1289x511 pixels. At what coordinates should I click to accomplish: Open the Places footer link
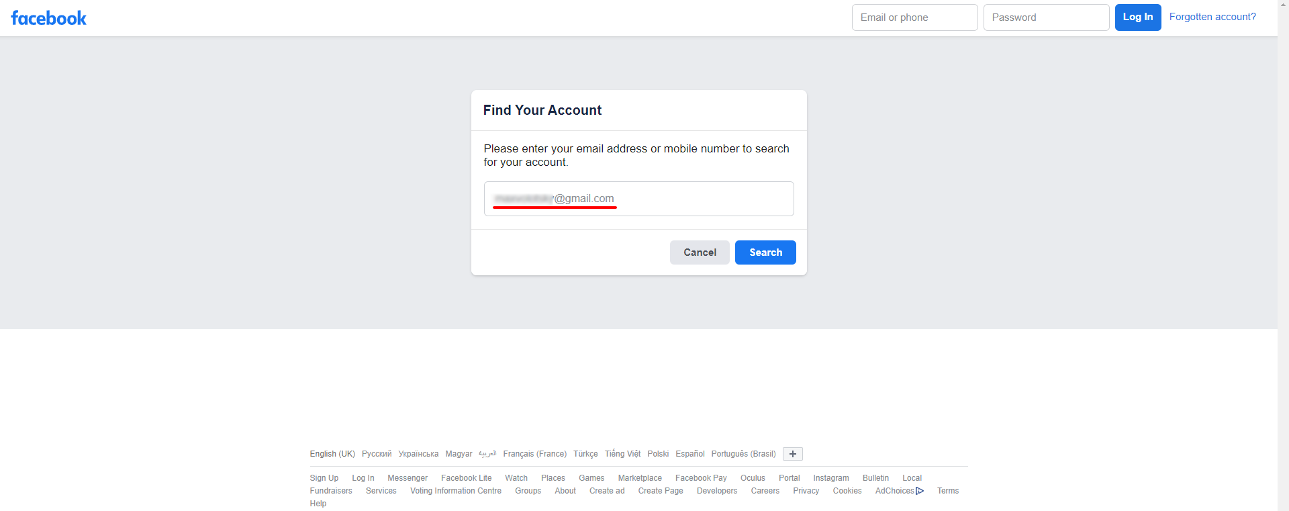(553, 478)
